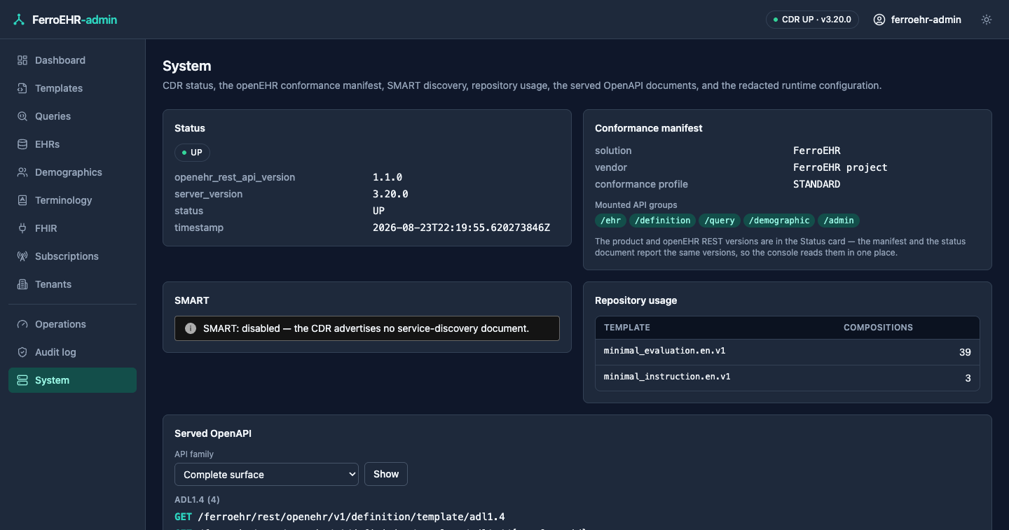Open the Queries section
Image resolution: width=1009 pixels, height=530 pixels.
click(72, 116)
